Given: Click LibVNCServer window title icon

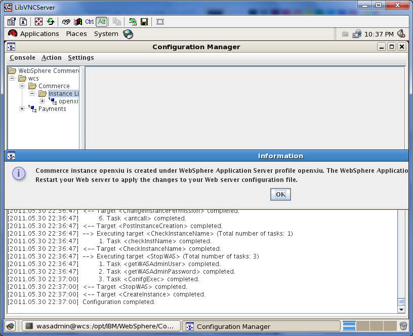Looking at the screenshot, I should [8, 7].
